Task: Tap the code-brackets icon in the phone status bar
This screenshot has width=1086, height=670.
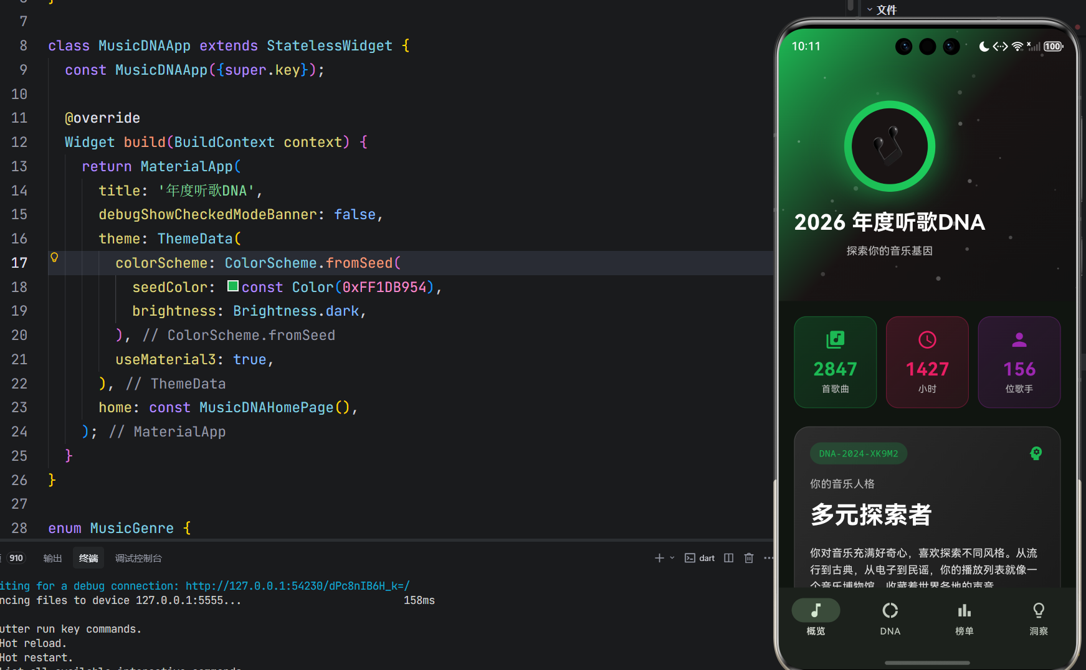Action: 1000,46
